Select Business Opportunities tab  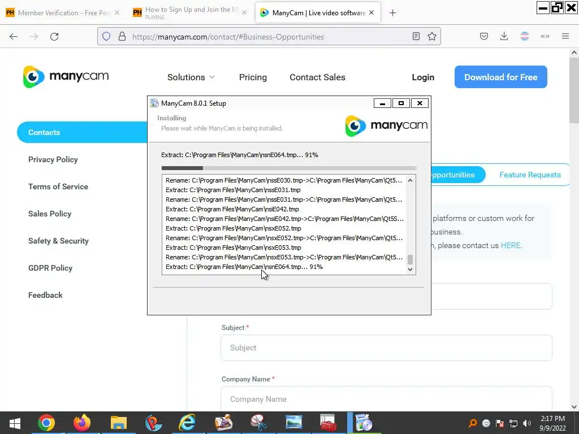[458, 175]
